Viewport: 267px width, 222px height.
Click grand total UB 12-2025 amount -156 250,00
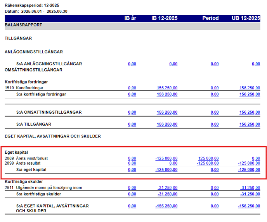[249, 206]
